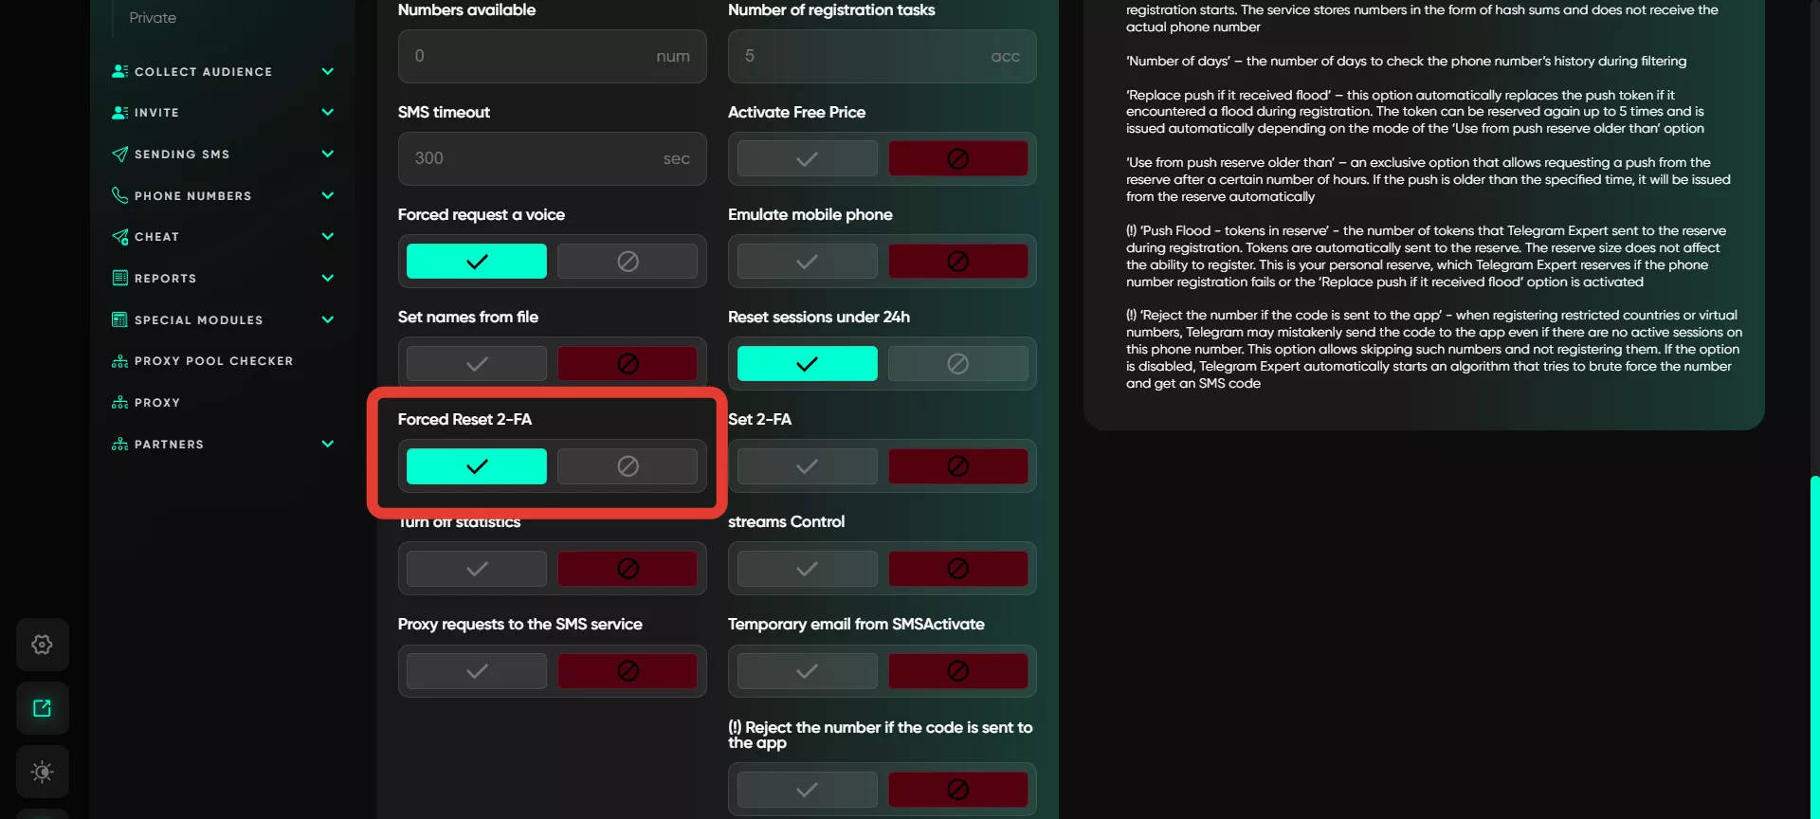Disable Temporary email from SMSActivate option

pos(957,670)
